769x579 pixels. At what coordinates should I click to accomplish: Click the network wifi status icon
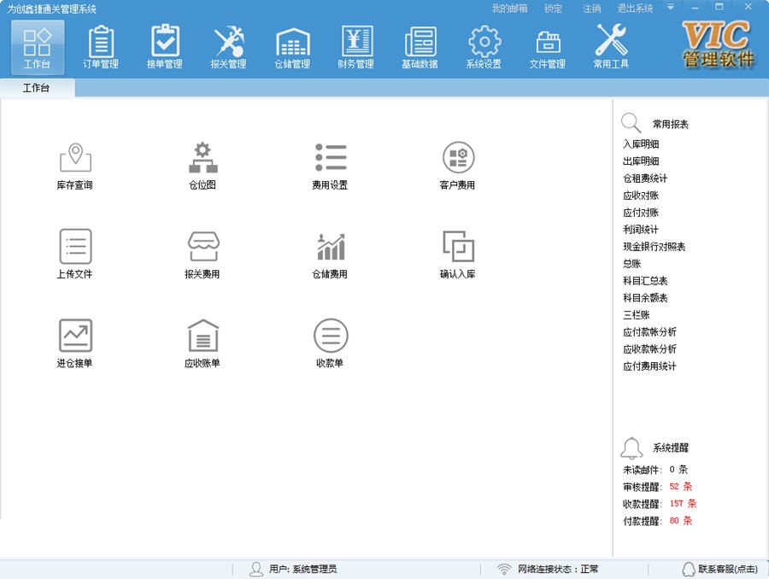tap(503, 569)
